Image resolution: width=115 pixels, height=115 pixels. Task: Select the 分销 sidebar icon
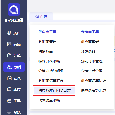[9, 67]
